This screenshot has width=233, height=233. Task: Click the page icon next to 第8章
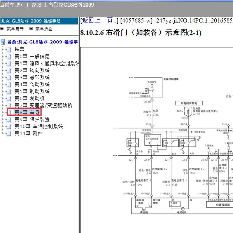tap(9, 112)
